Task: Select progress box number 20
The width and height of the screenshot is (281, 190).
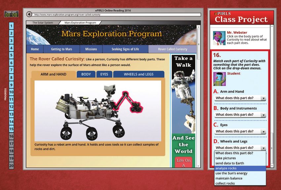Action: pos(11,166)
